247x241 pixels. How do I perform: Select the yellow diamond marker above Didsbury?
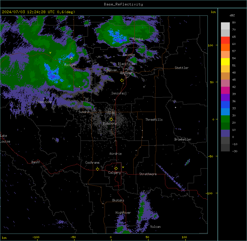pyautogui.click(x=111, y=119)
